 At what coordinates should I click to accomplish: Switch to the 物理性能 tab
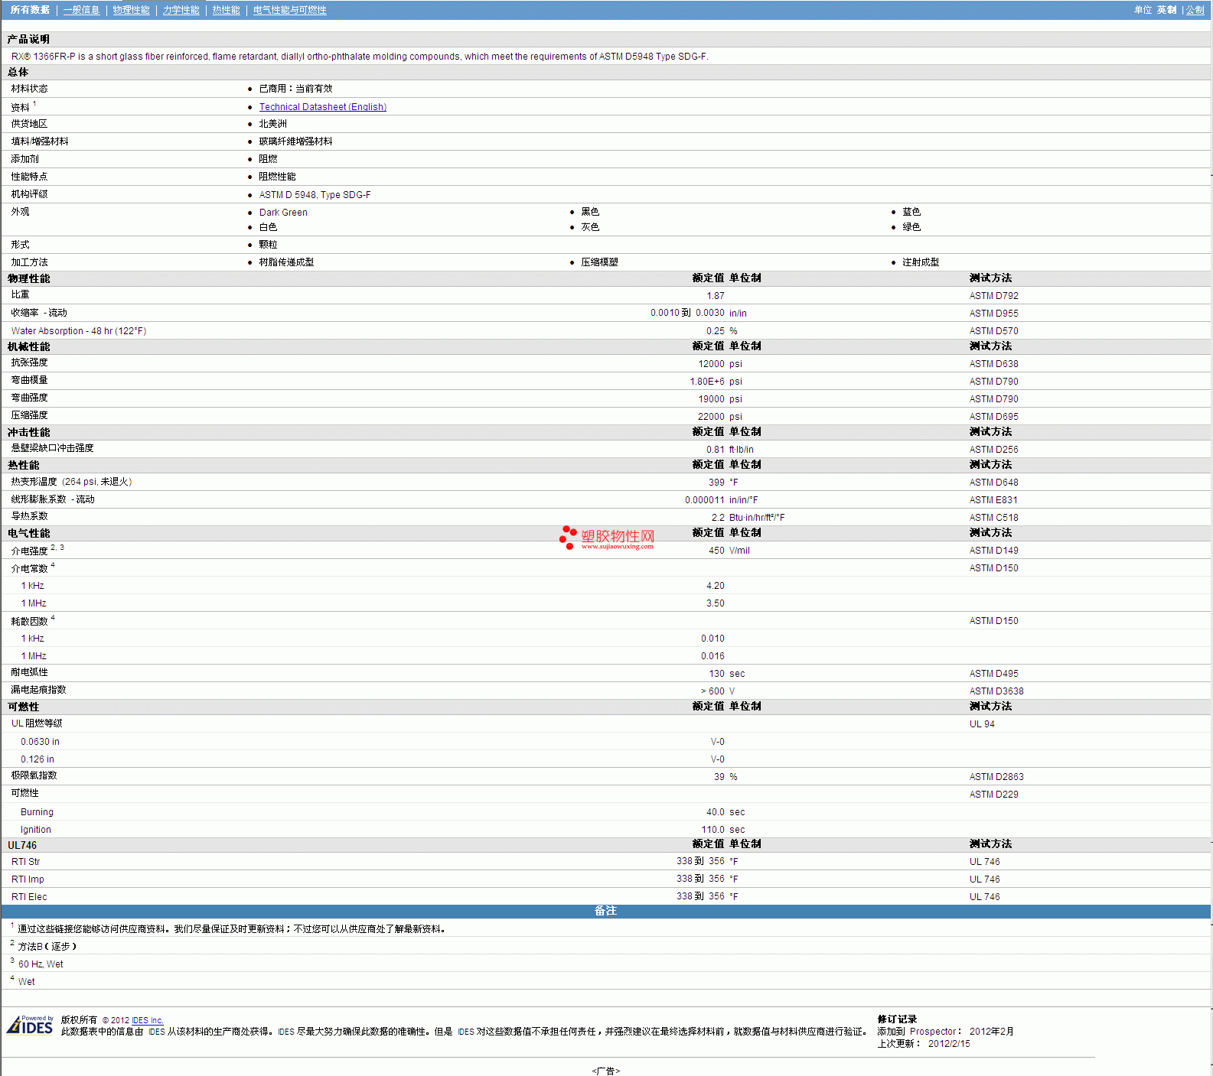(131, 10)
